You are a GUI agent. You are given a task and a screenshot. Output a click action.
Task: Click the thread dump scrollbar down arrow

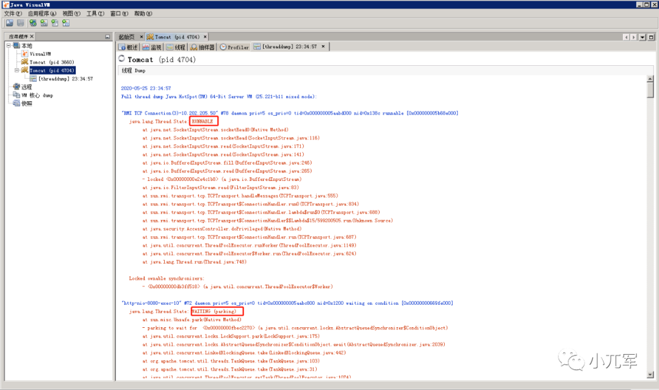pyautogui.click(x=650, y=375)
